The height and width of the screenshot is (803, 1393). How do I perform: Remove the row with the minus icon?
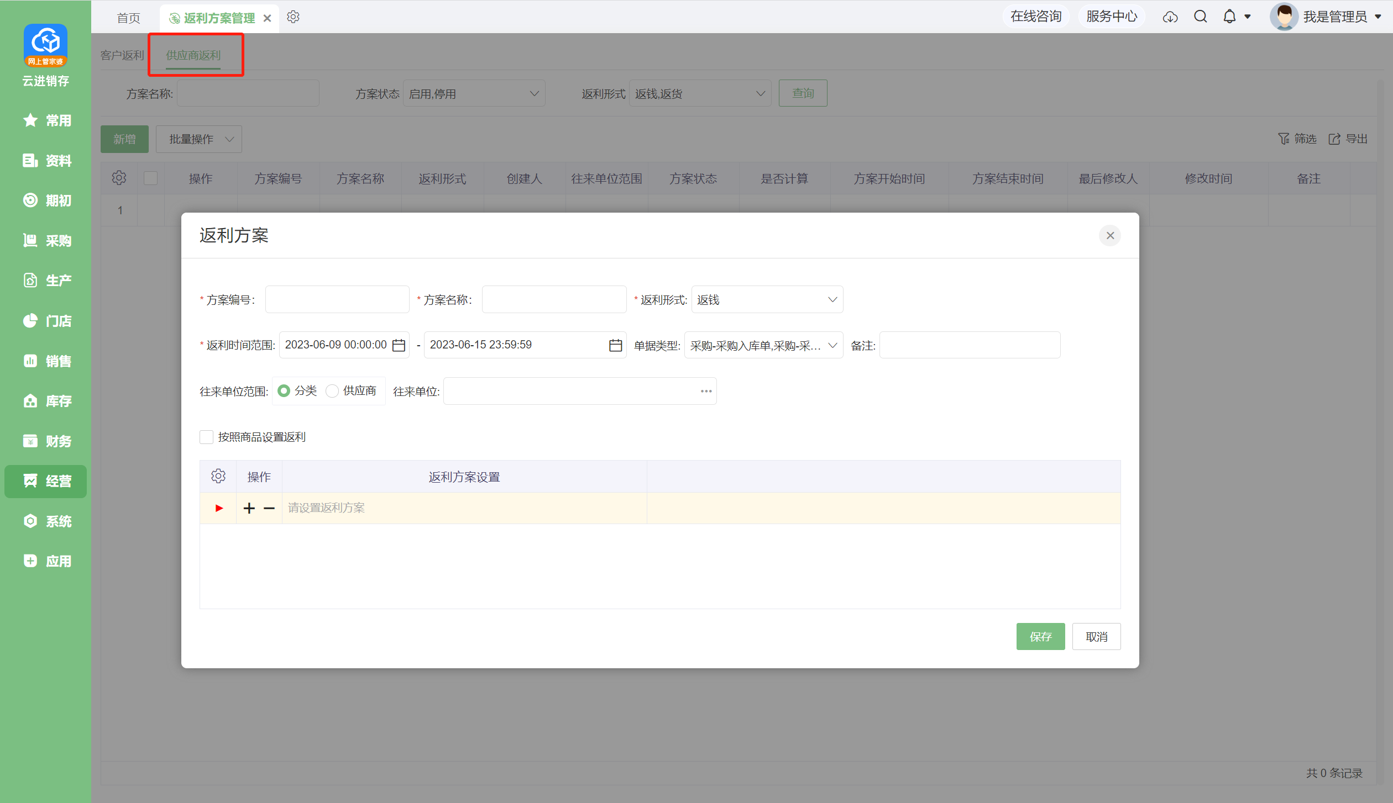(269, 508)
